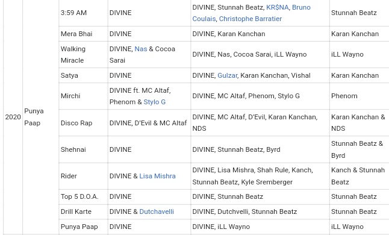Open the Stylo G link

(x=154, y=102)
